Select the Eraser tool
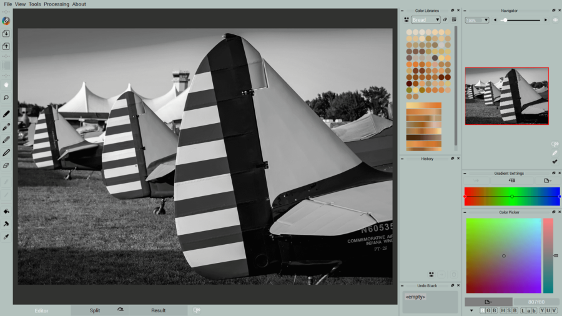The height and width of the screenshot is (316, 562). click(6, 165)
